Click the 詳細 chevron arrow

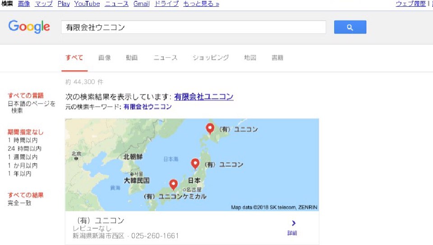click(294, 223)
